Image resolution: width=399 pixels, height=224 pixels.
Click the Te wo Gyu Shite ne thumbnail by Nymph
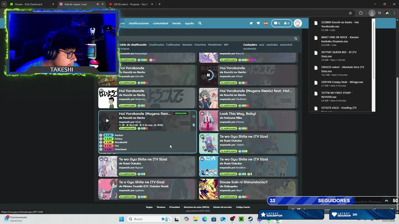tap(108, 166)
